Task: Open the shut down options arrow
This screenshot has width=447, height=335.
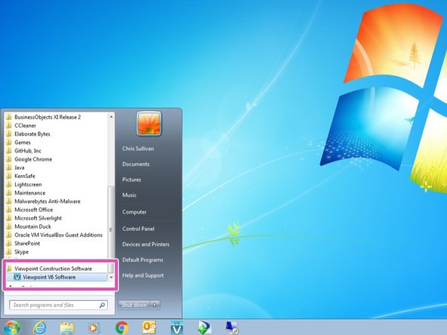Action: [x=155, y=305]
